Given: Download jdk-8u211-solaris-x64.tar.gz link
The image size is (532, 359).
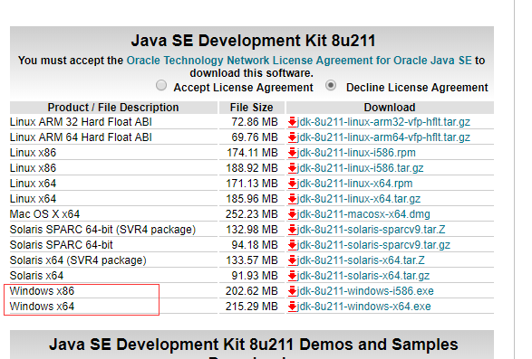Looking at the screenshot, I should 363,276.
